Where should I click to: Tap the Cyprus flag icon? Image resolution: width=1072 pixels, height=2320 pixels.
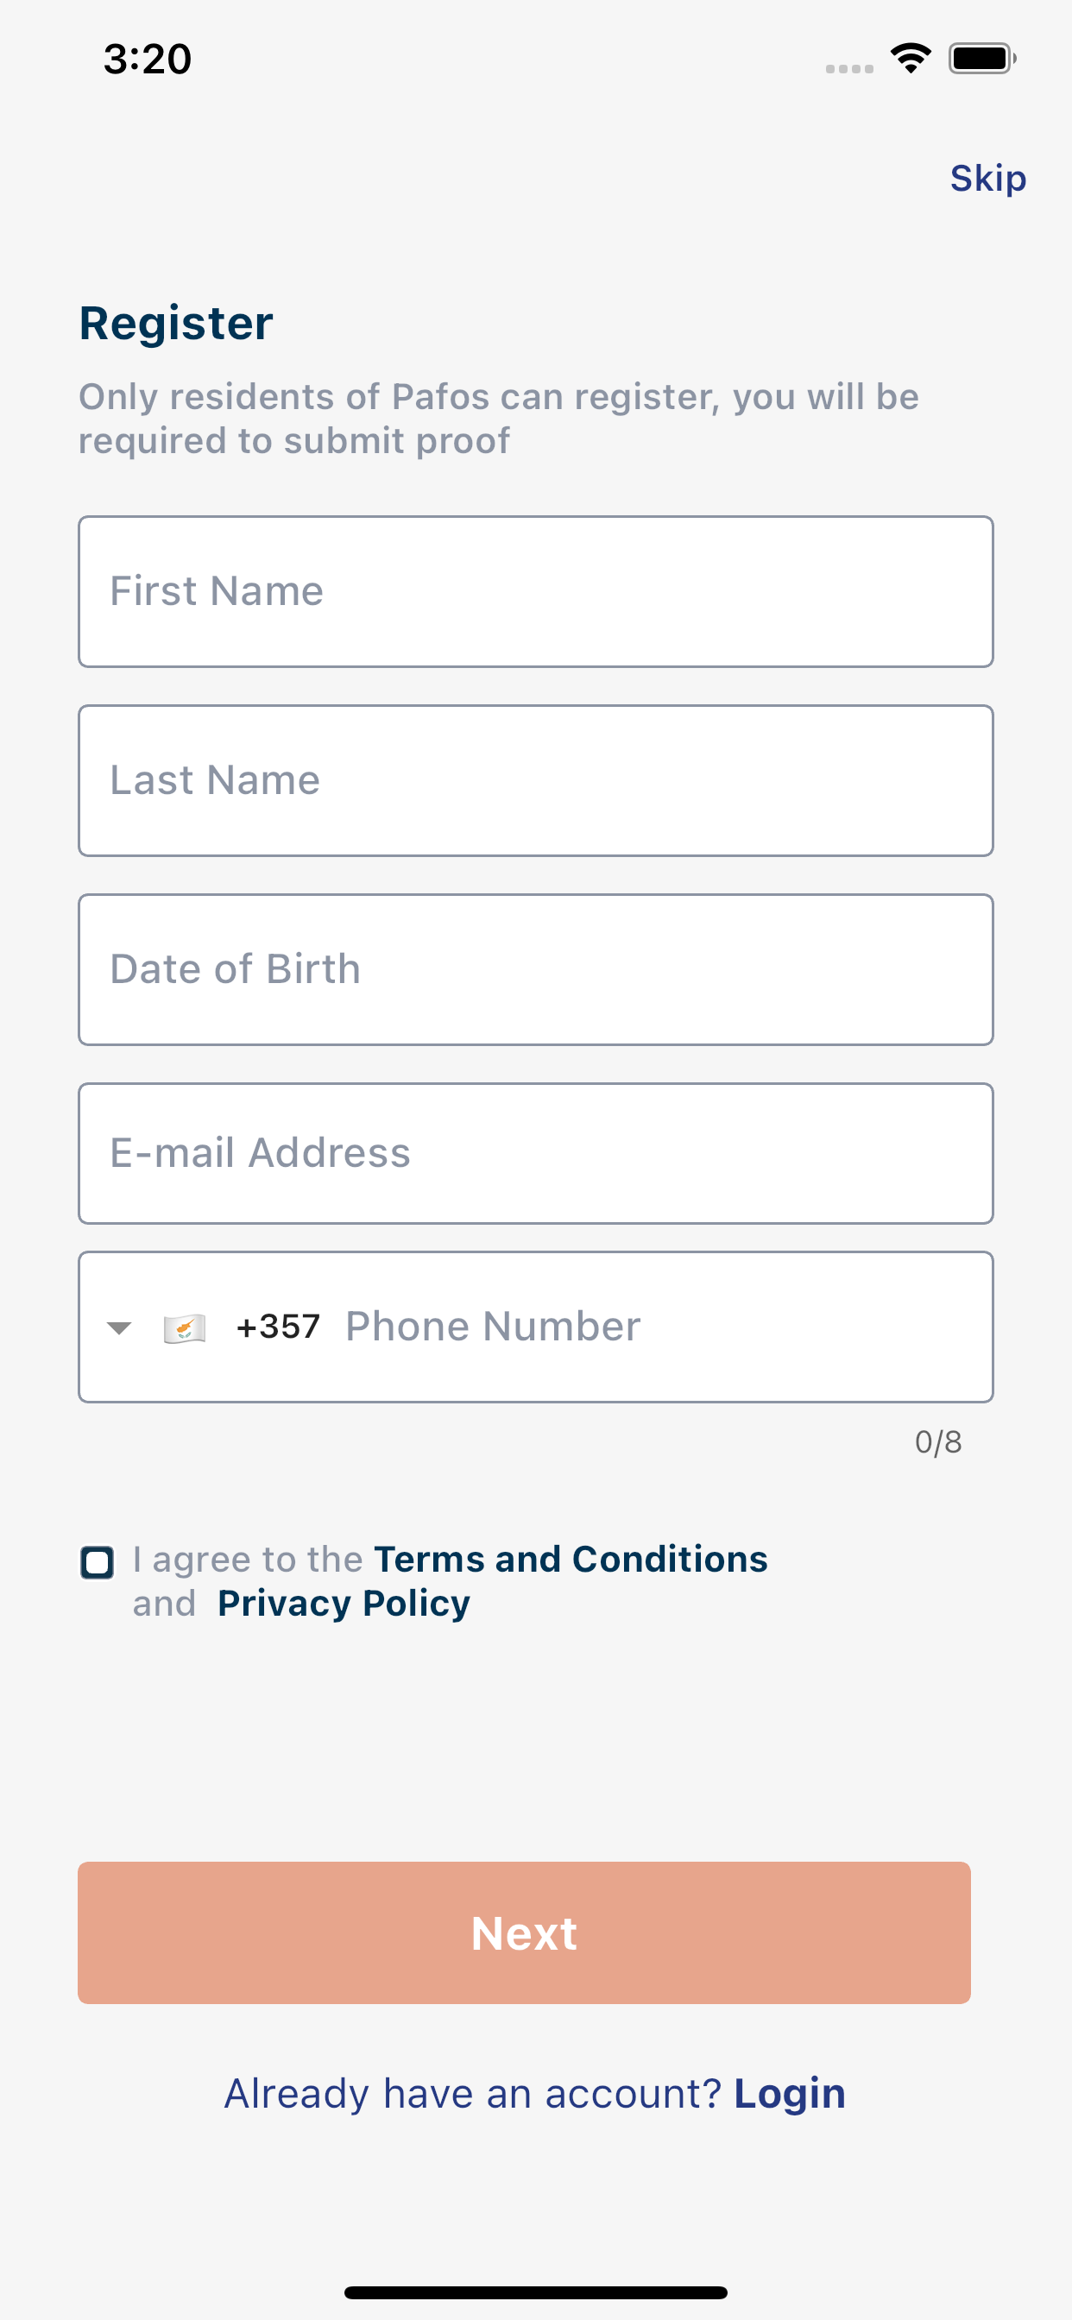pyautogui.click(x=185, y=1327)
